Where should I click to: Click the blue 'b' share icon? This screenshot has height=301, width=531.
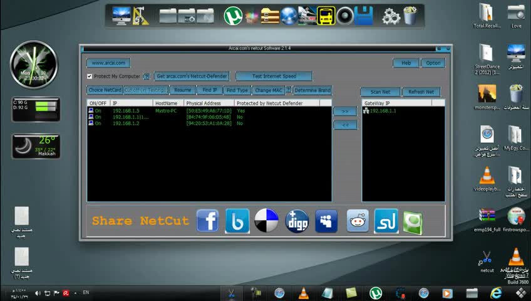tap(237, 221)
